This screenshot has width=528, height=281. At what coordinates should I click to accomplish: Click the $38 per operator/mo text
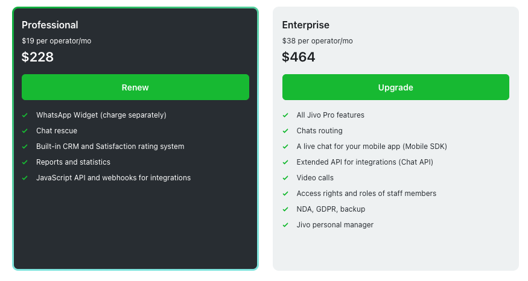[x=317, y=41]
